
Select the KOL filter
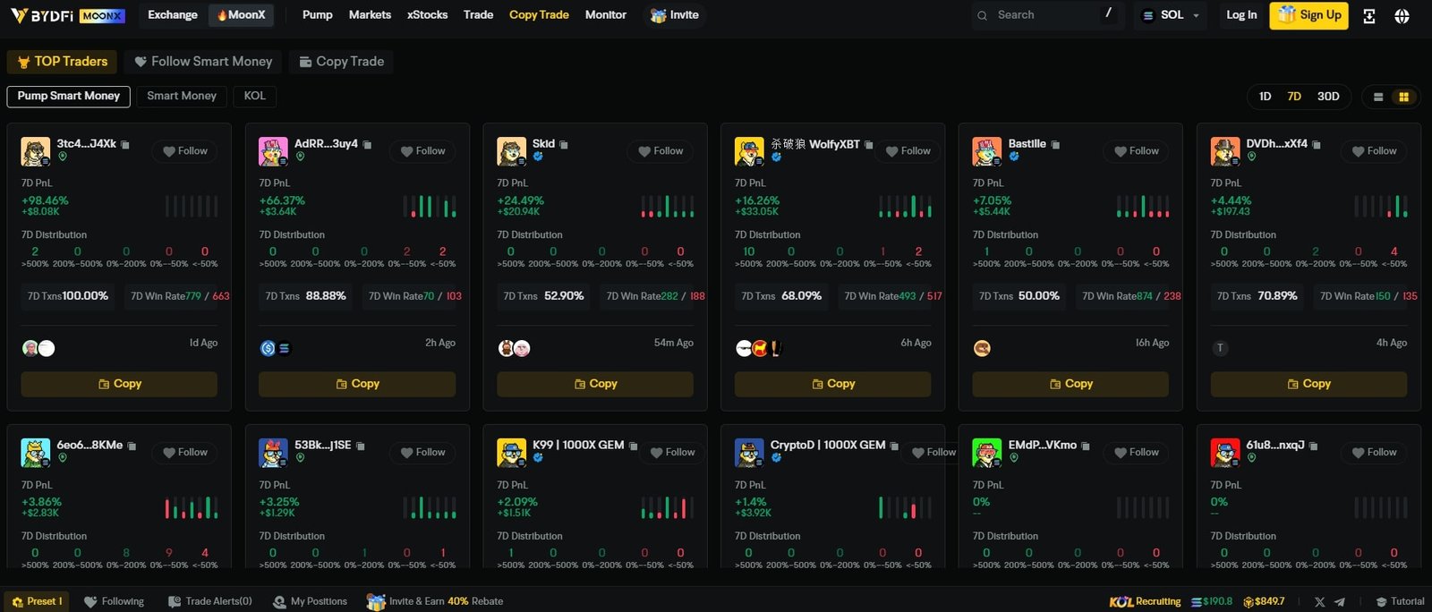coord(255,96)
